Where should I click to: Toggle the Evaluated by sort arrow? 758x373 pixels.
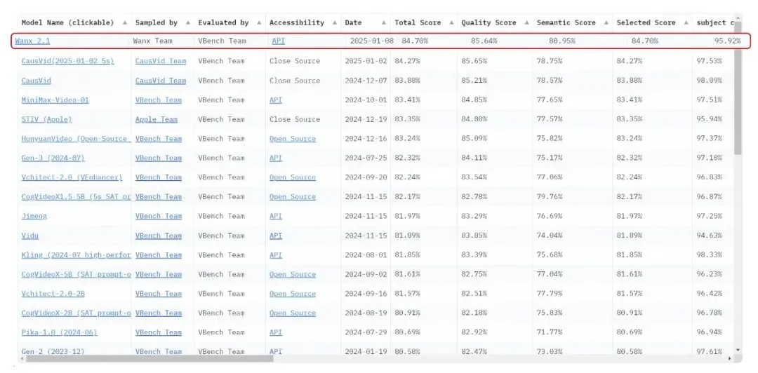pos(259,23)
